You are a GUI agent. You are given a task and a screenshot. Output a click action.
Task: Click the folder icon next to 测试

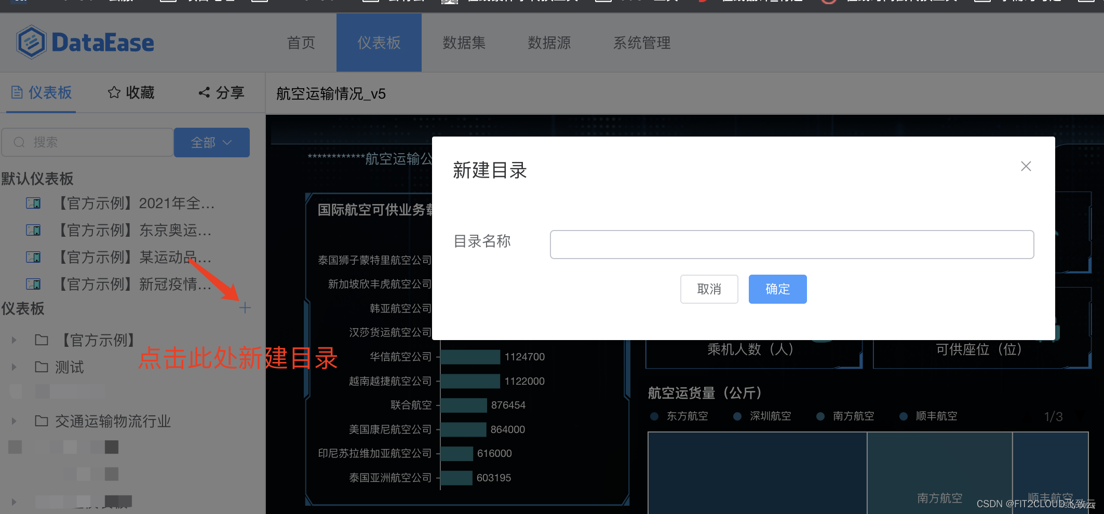(x=42, y=367)
